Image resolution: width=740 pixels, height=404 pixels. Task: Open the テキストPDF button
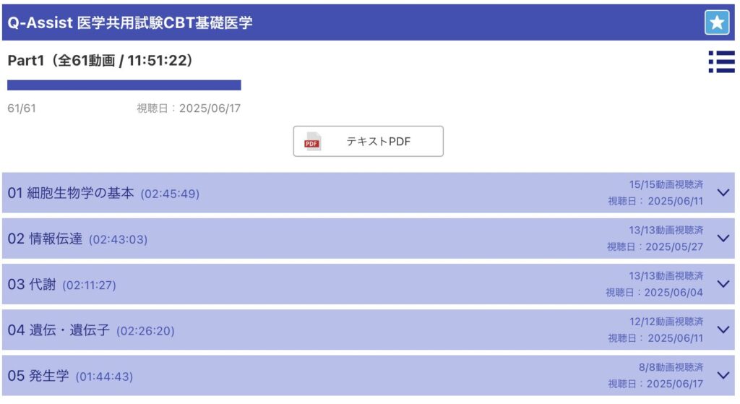click(x=368, y=141)
